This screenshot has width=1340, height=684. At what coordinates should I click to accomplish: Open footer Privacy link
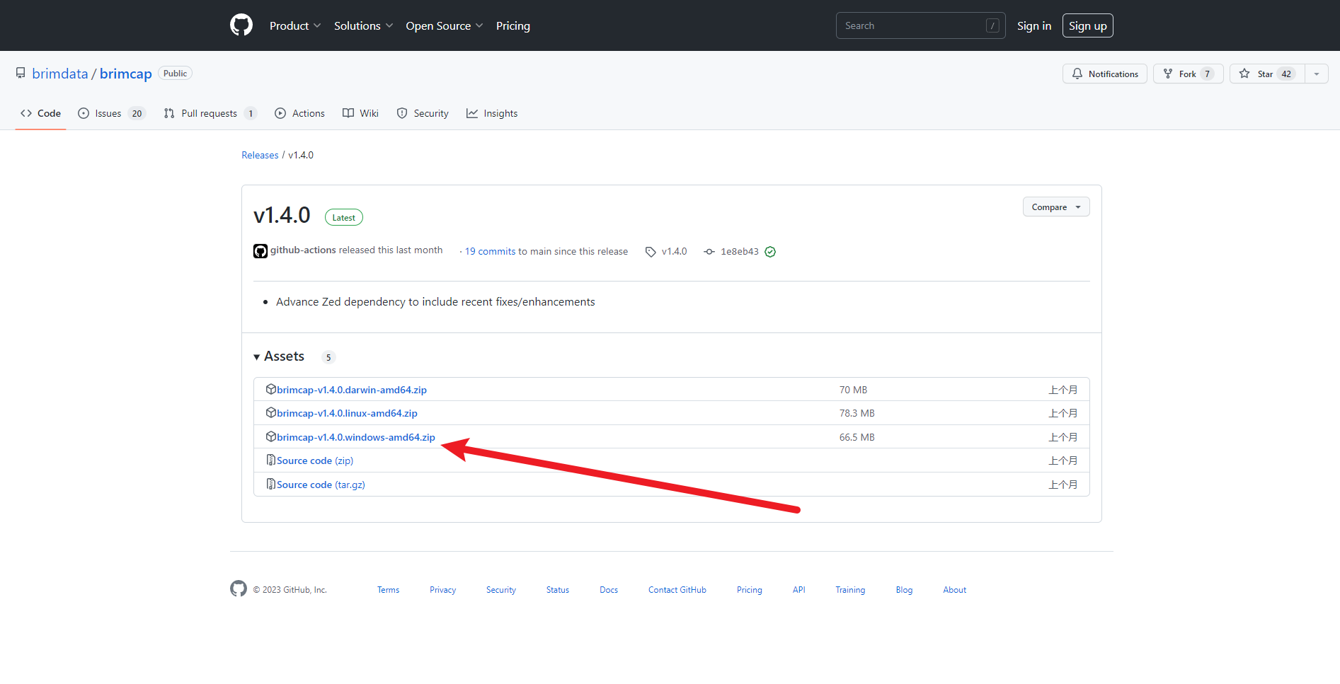[442, 590]
